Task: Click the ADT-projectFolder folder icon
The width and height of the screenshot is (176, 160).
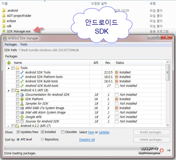Action: [x=4, y=16]
